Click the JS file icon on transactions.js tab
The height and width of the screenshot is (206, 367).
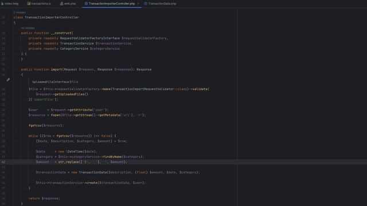coord(29,3)
